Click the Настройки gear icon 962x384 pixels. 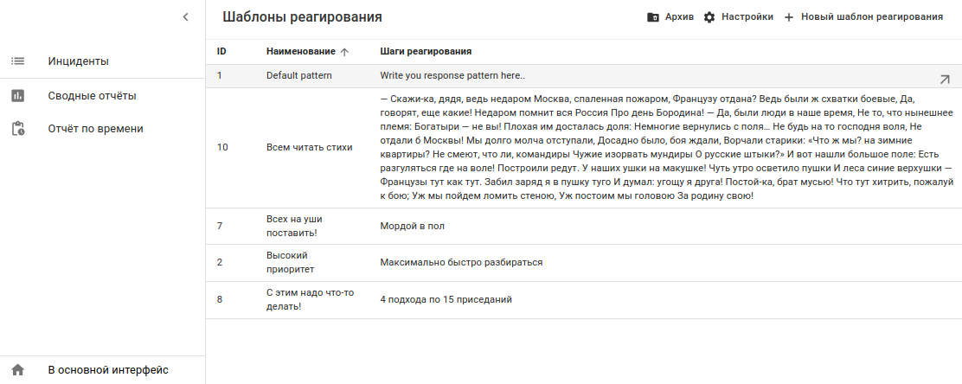[709, 17]
